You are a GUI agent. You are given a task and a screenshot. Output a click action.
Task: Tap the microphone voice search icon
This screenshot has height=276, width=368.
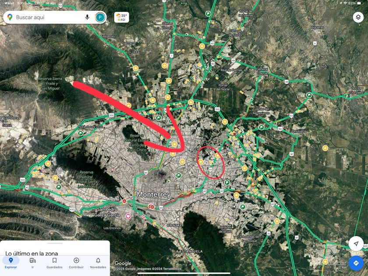pos(87,17)
